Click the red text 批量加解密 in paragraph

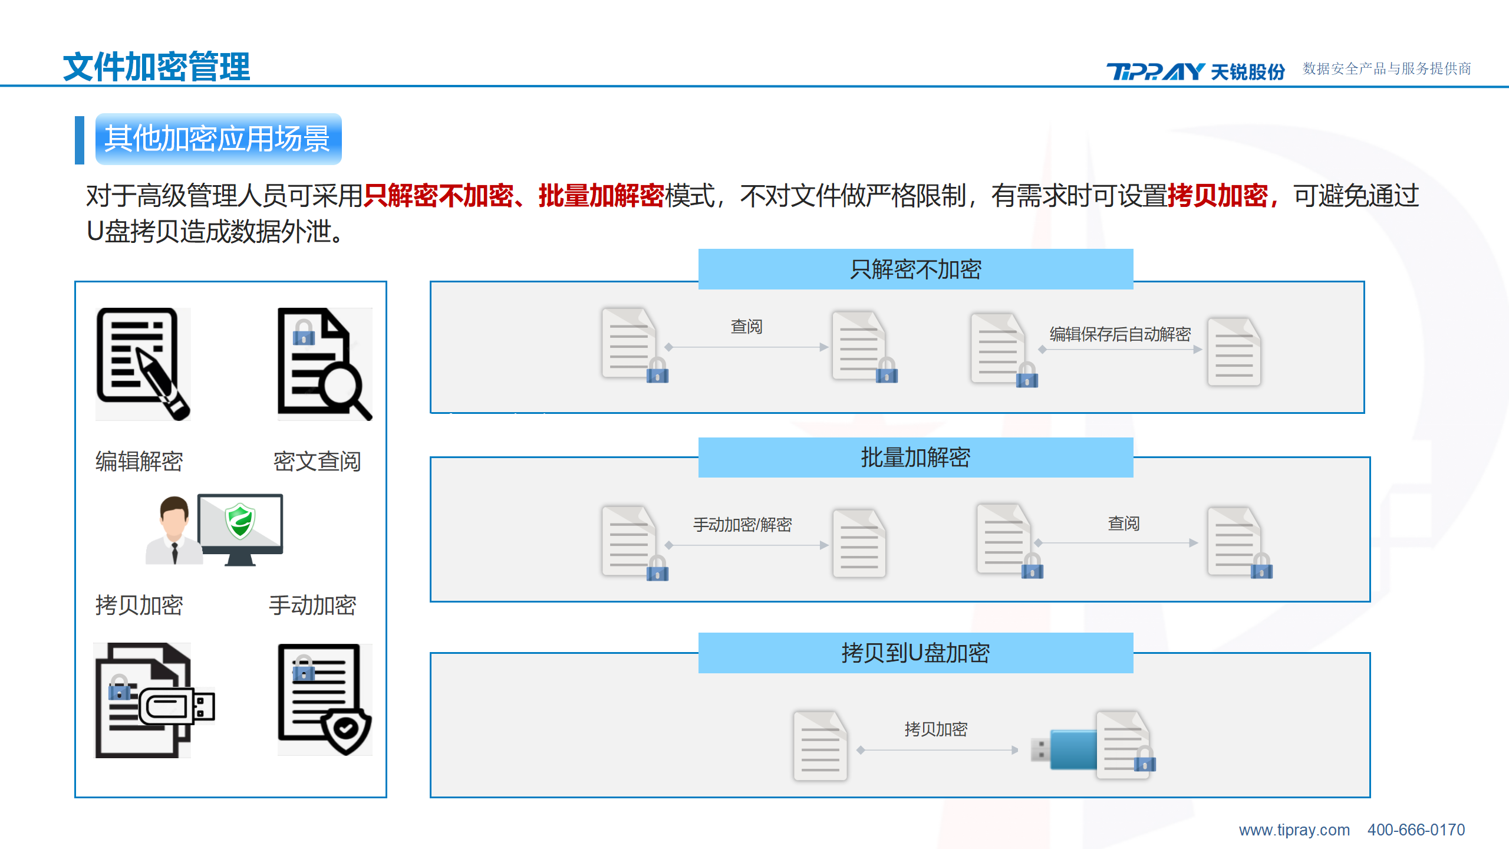point(601,196)
